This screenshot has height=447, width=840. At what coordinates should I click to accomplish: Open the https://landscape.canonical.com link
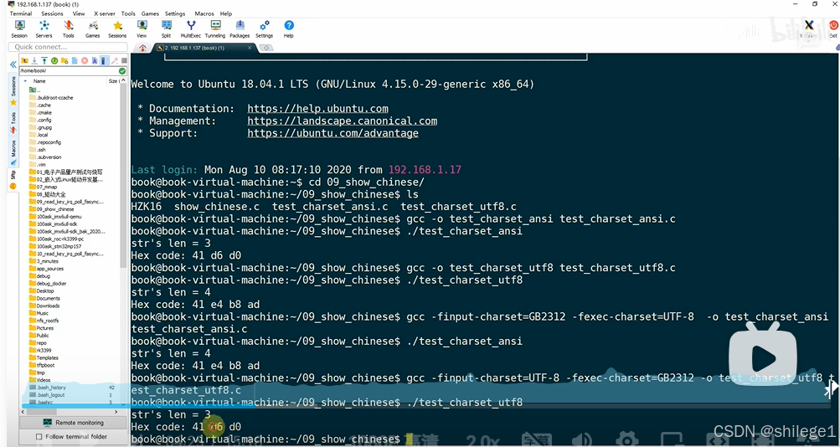343,121
